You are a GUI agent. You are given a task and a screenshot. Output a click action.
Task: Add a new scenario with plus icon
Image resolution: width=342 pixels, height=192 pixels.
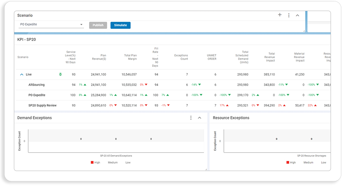280,15
